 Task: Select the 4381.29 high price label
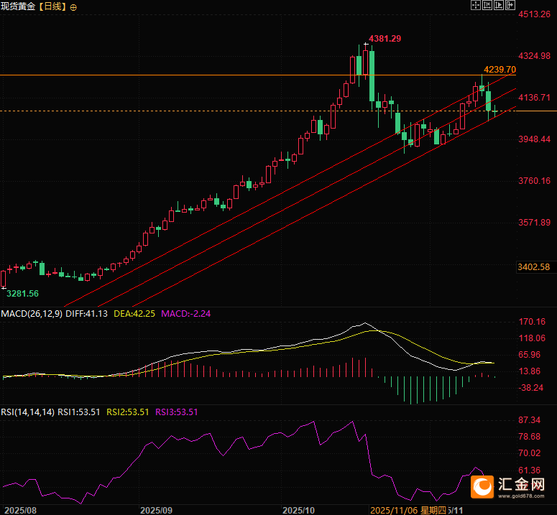tap(385, 39)
